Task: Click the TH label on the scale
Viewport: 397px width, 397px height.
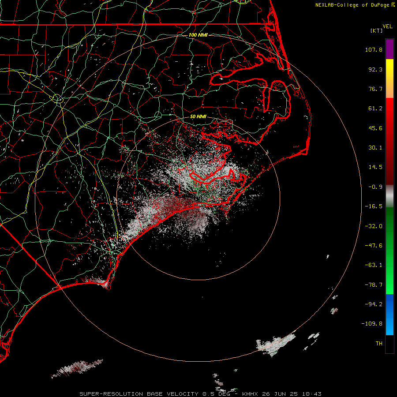Action: click(x=379, y=343)
